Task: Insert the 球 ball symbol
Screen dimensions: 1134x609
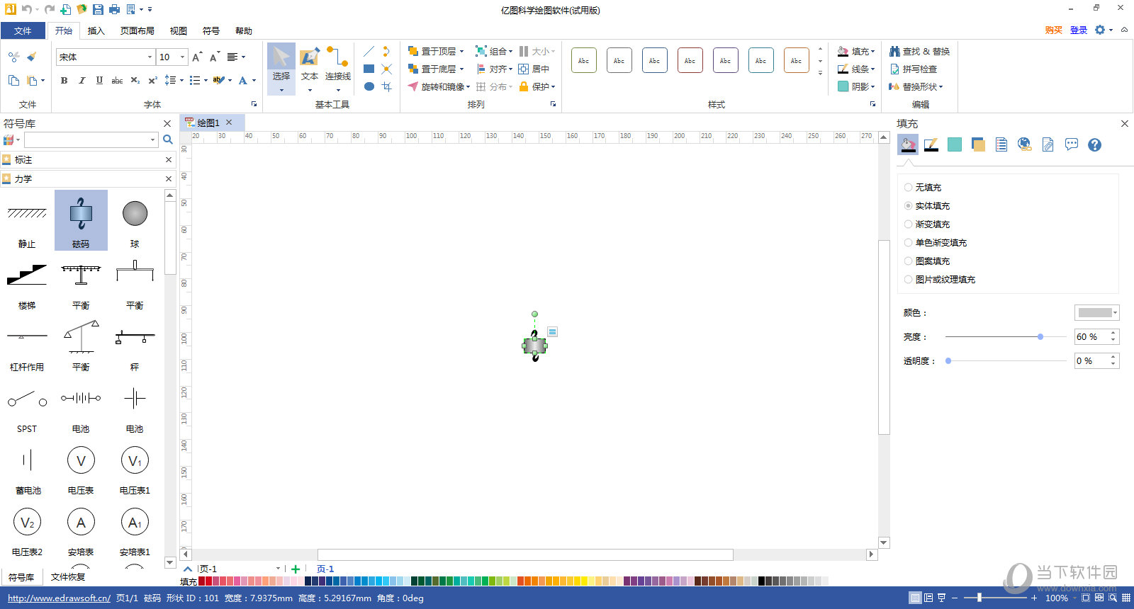Action: (x=135, y=220)
